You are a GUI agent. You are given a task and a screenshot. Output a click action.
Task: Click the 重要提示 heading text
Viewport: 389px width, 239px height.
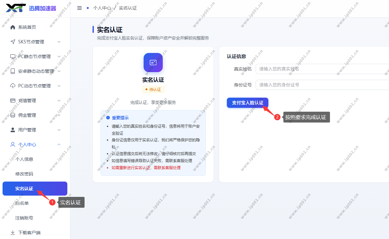[120, 118]
